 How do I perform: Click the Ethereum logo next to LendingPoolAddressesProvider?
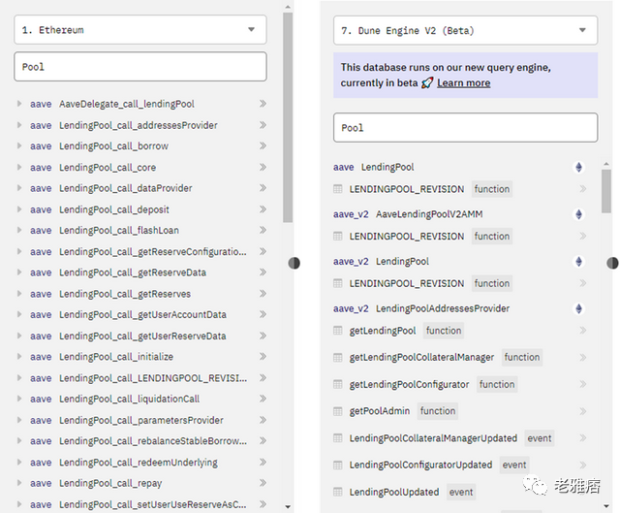point(578,308)
